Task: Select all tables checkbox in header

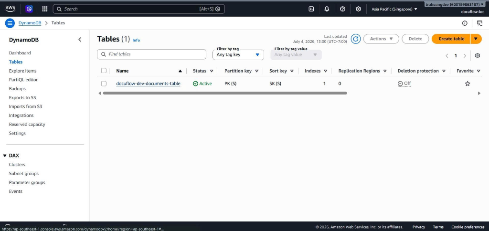Action: pyautogui.click(x=104, y=71)
